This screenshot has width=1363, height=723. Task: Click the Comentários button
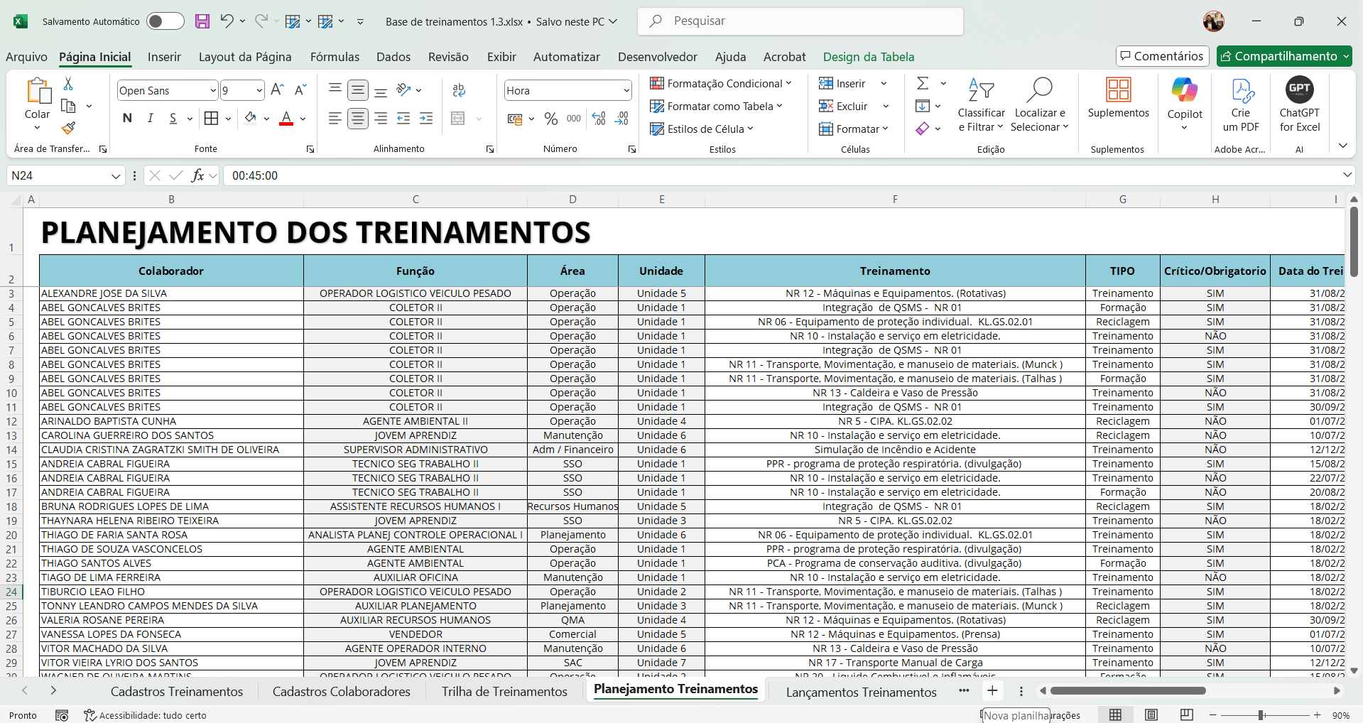[x=1162, y=56]
